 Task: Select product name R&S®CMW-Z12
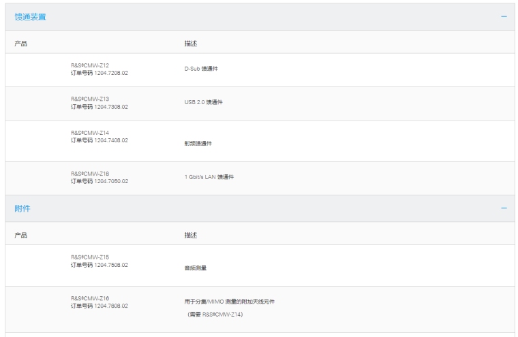point(90,65)
